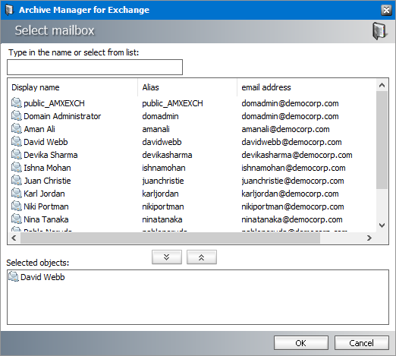Image resolution: width=396 pixels, height=356 pixels.
Task: Cancel the mailbox selection dialog
Action: (361, 343)
